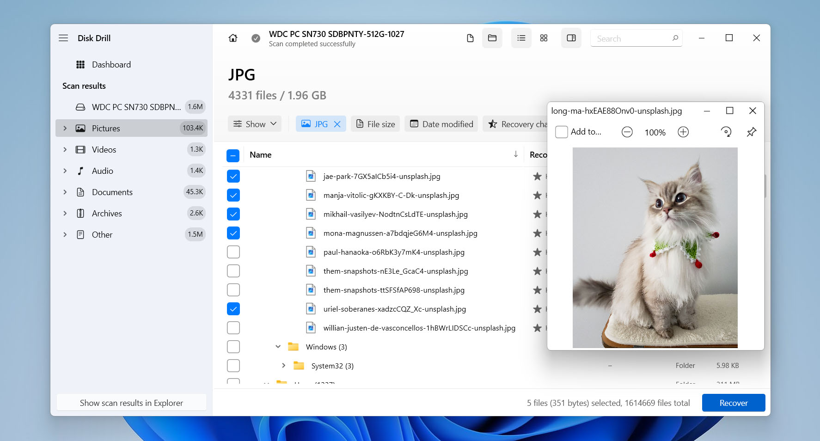Viewport: 820px width, 441px height.
Task: Check the willian-justen-de-vasconcellos checkbox
Action: (233, 328)
